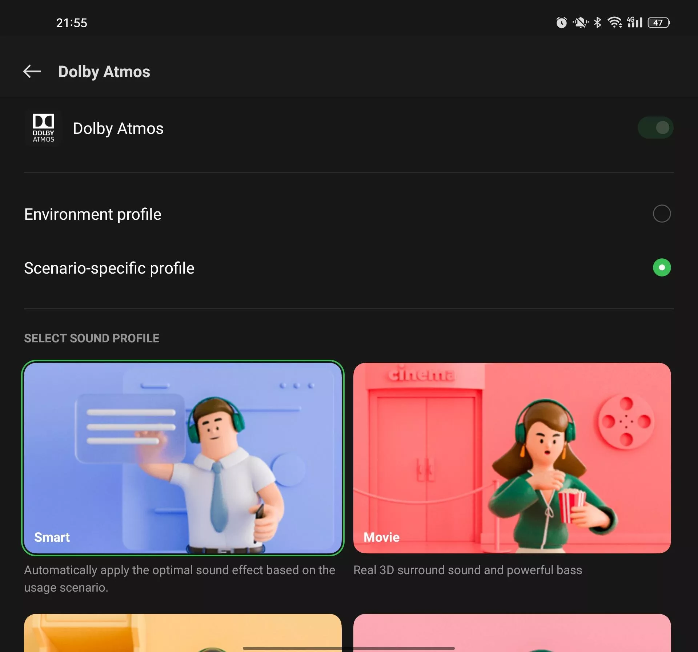Tap the 21:55 clock in status bar
Image resolution: width=698 pixels, height=652 pixels.
point(72,23)
